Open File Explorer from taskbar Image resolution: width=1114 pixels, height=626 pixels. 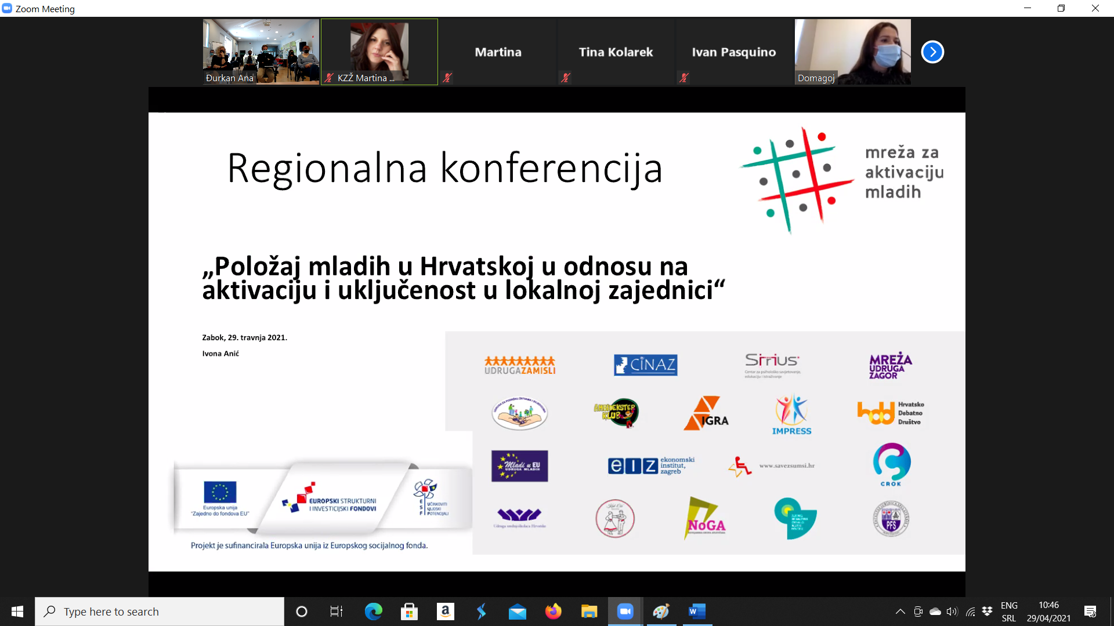[x=589, y=612]
